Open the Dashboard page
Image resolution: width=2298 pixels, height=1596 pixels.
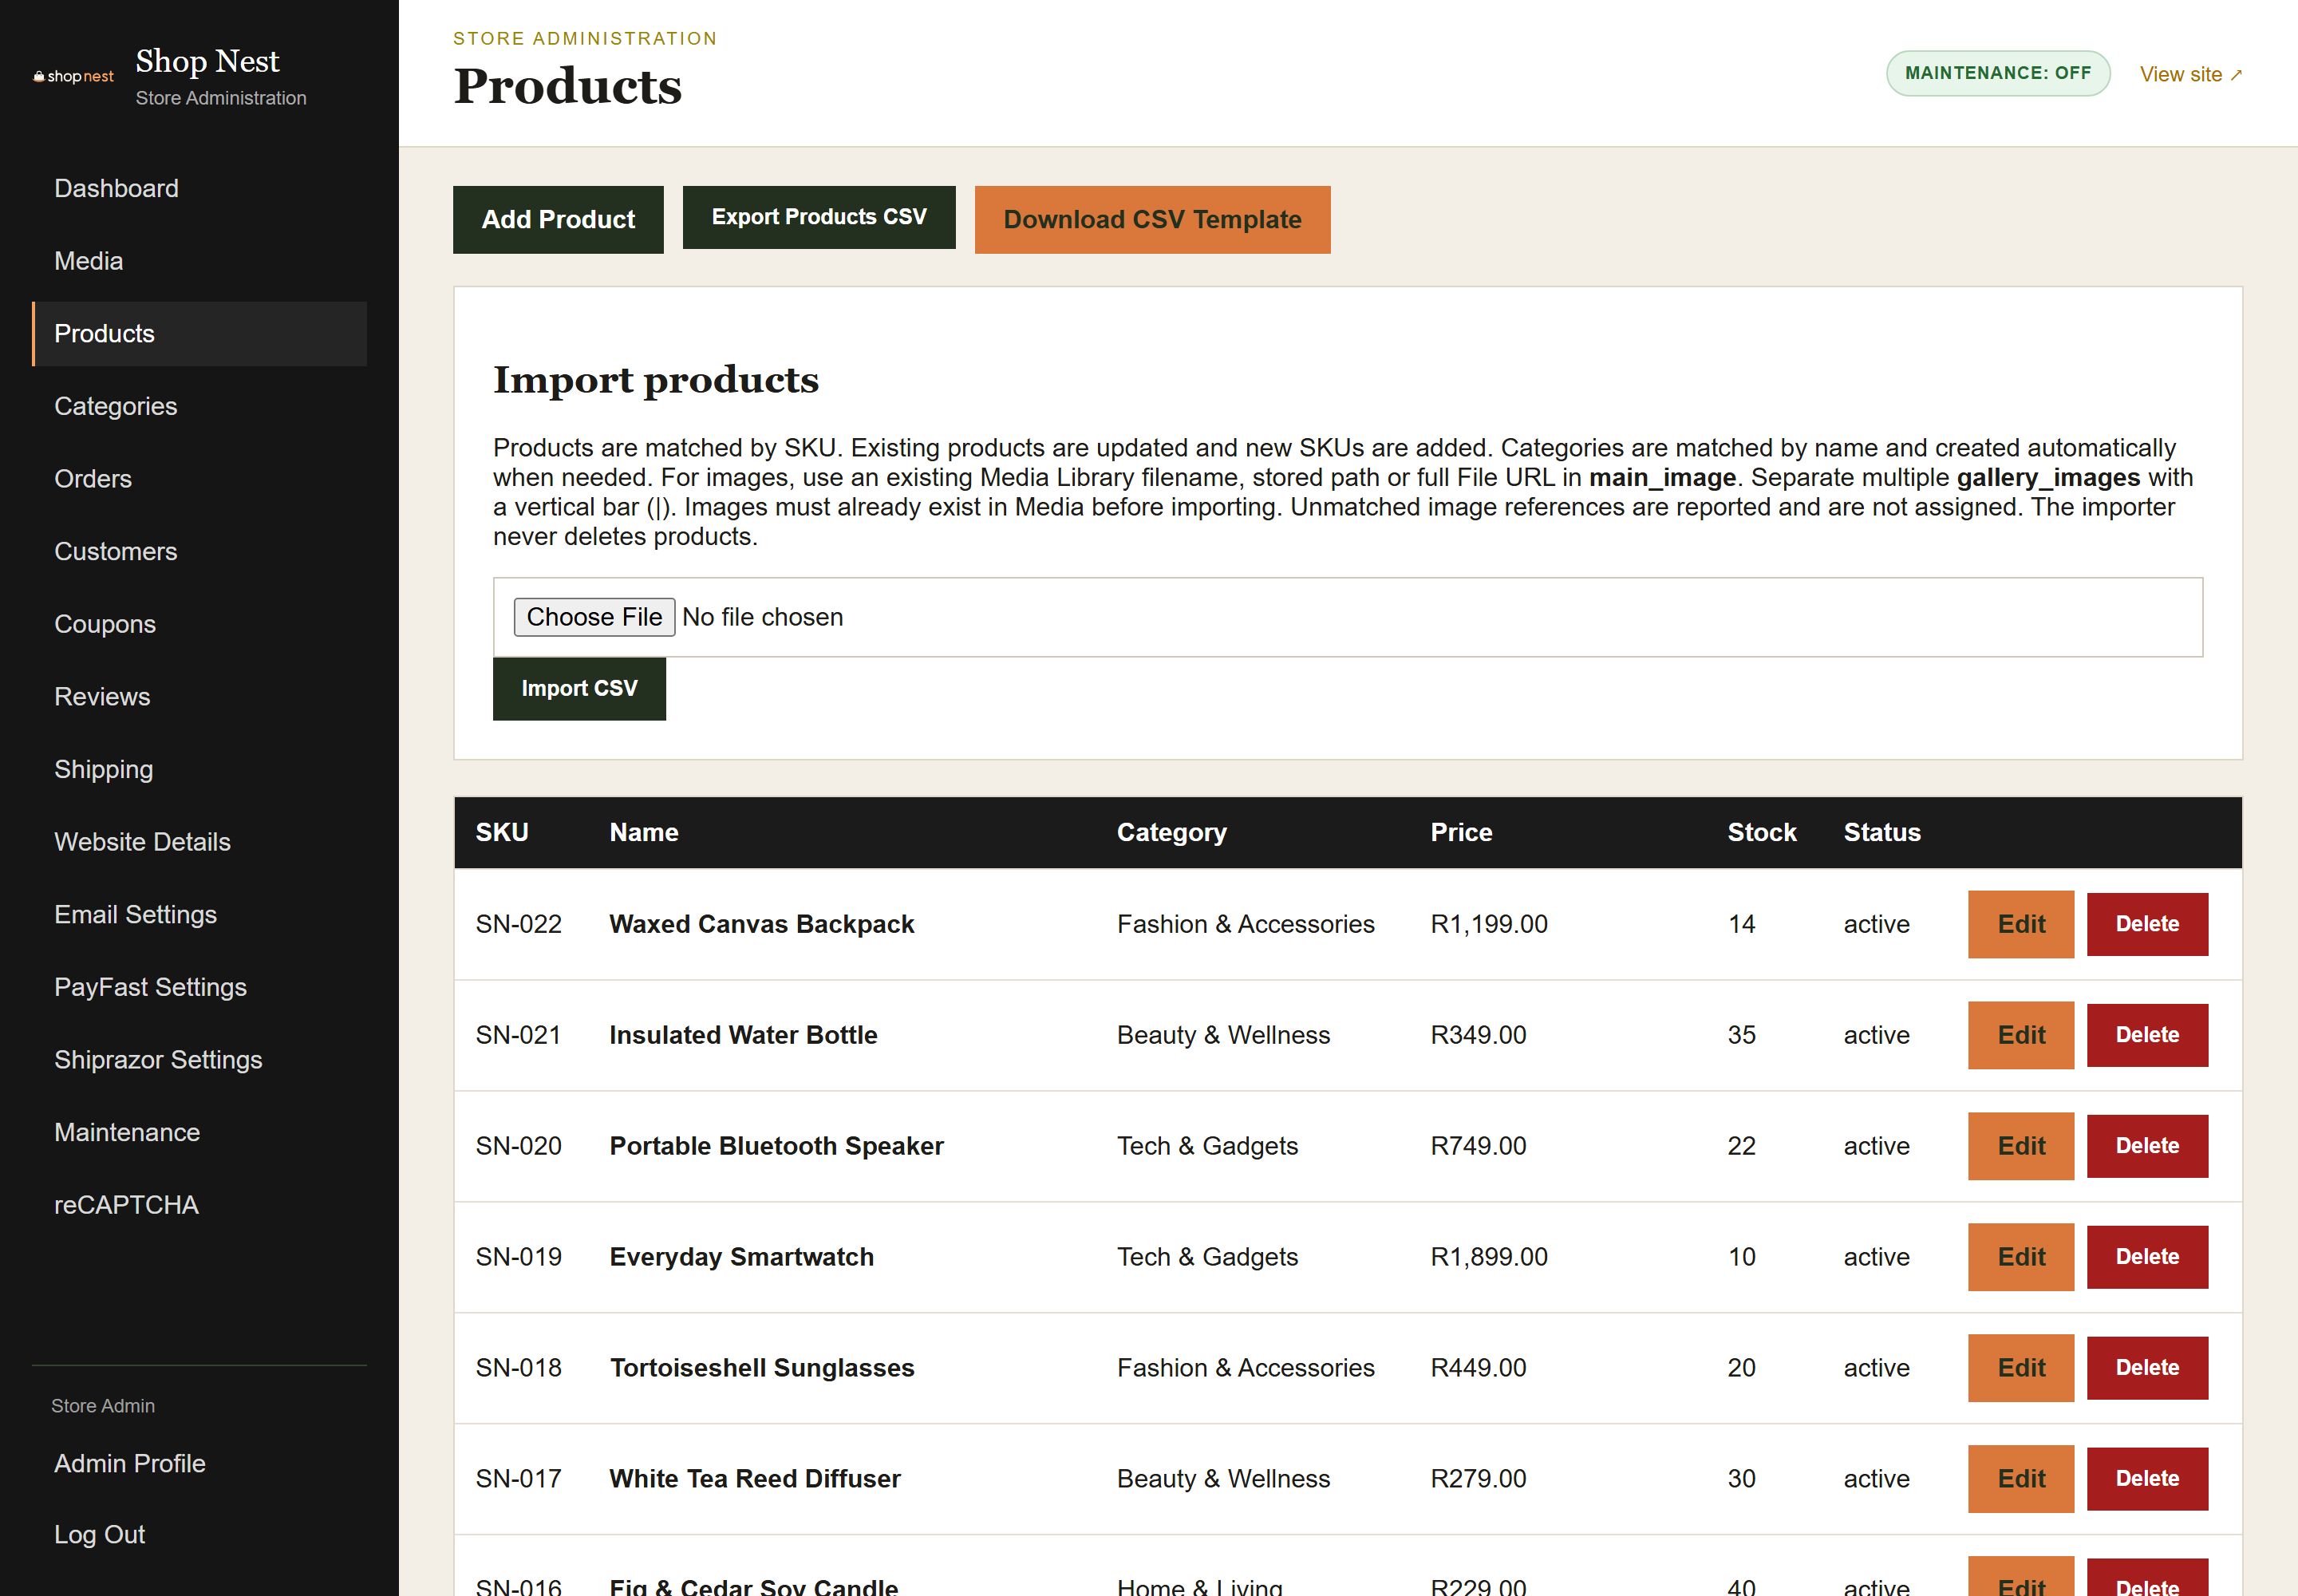(x=199, y=188)
